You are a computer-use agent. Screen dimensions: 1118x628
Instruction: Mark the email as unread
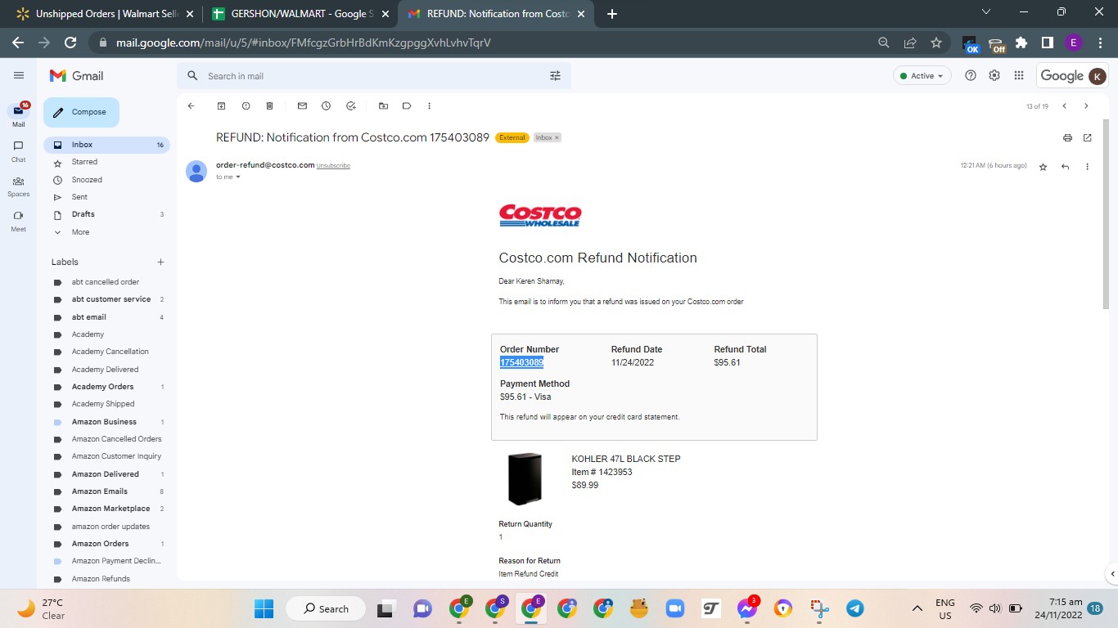pyautogui.click(x=302, y=105)
